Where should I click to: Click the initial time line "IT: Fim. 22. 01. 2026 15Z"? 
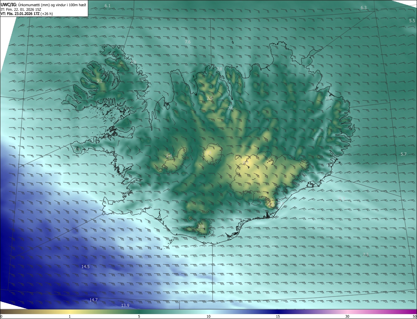[21, 9]
